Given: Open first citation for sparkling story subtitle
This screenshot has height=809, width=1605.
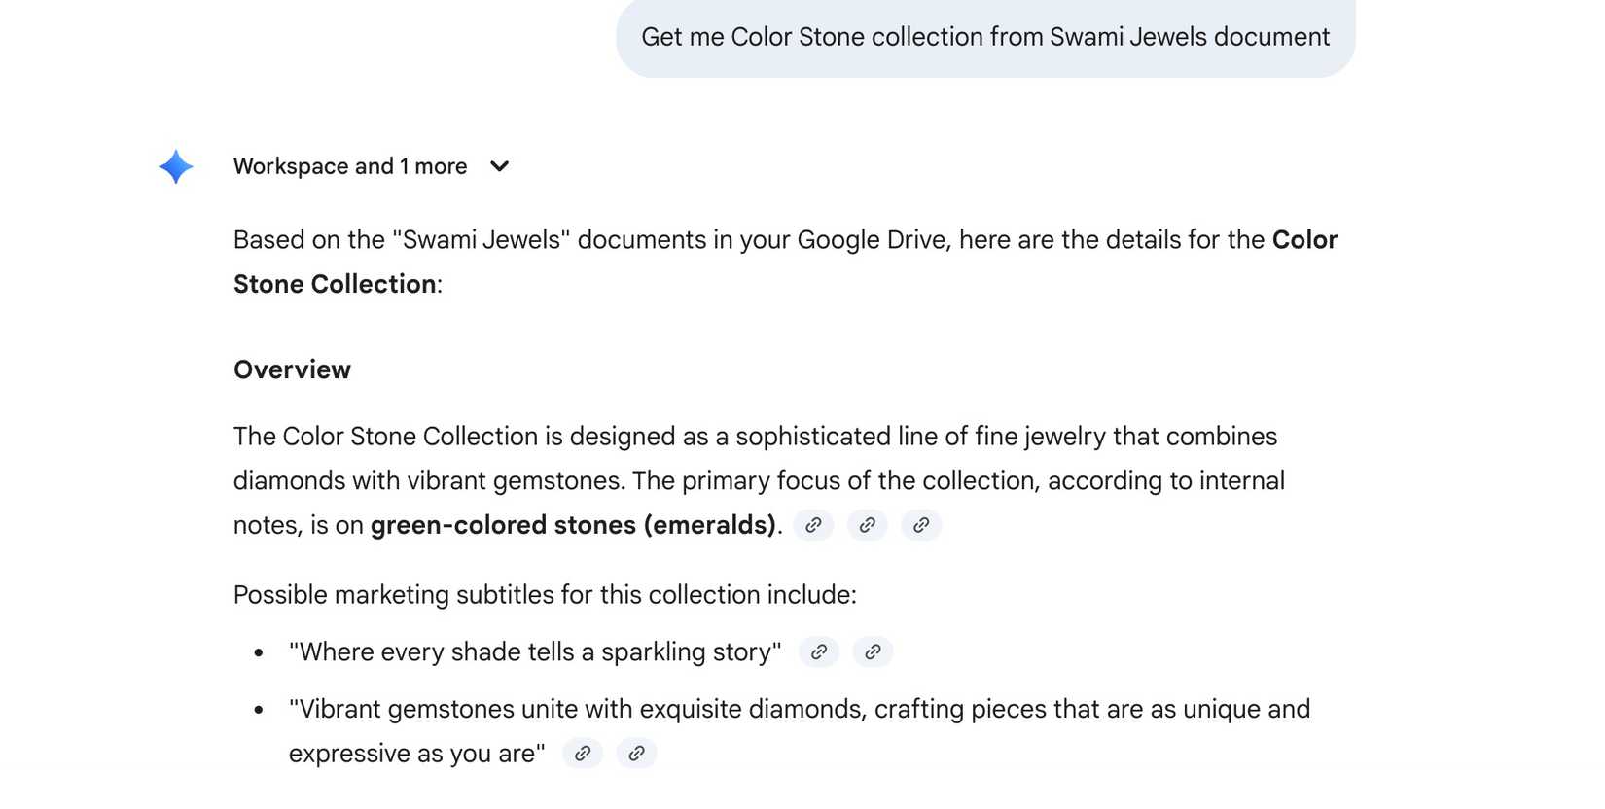Looking at the screenshot, I should pos(819,652).
